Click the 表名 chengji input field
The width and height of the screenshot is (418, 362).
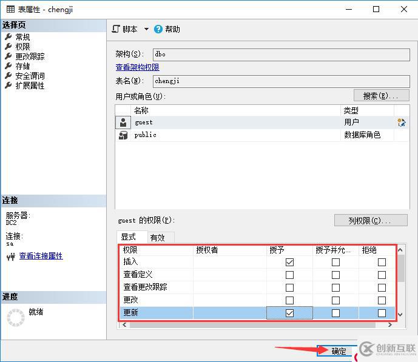pos(281,81)
